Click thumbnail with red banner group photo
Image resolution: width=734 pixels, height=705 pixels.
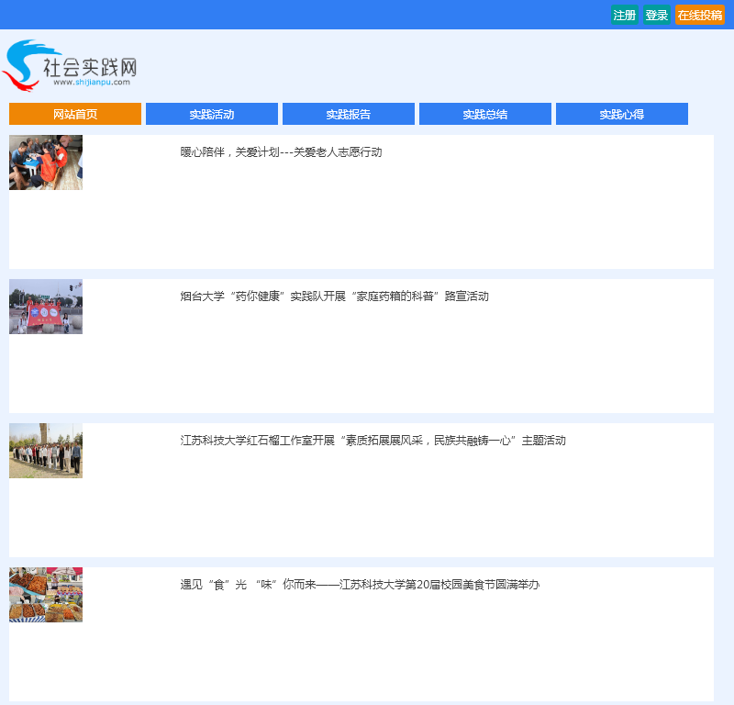coord(46,307)
